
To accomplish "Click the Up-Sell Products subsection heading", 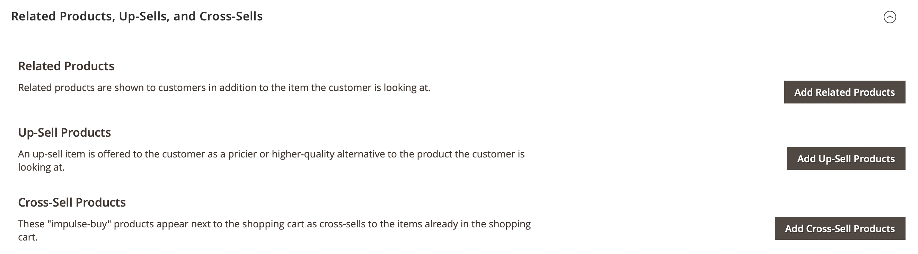I will coord(64,132).
